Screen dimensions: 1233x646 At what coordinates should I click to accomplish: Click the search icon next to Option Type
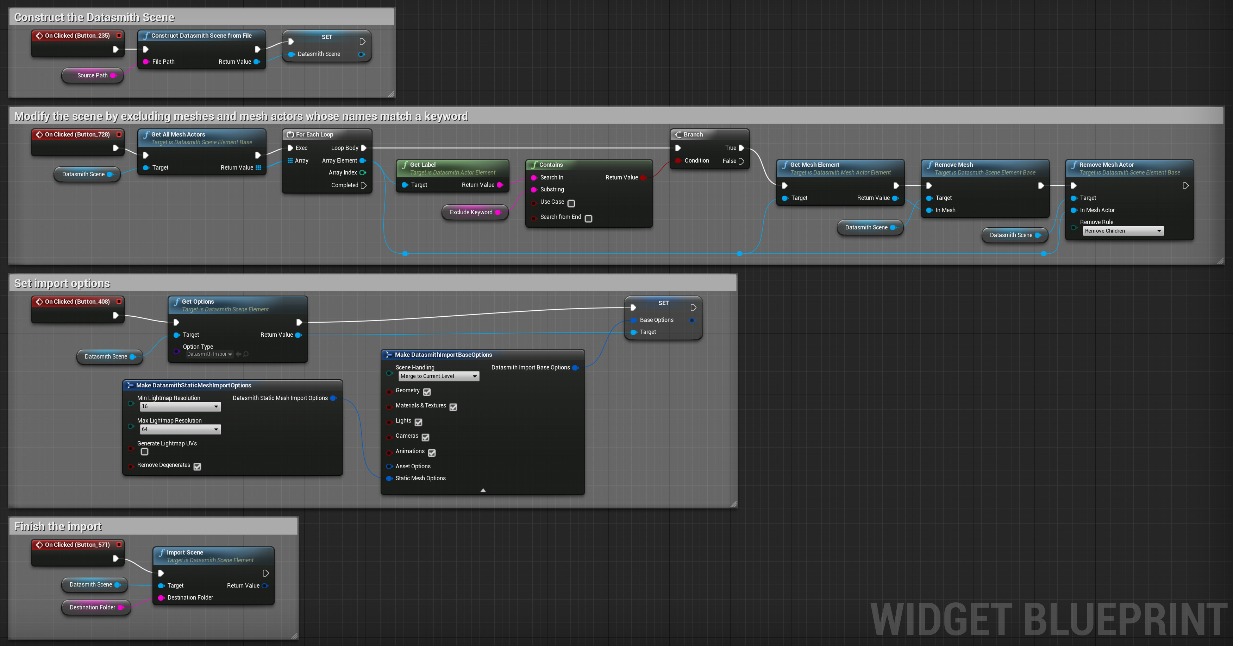coord(246,354)
